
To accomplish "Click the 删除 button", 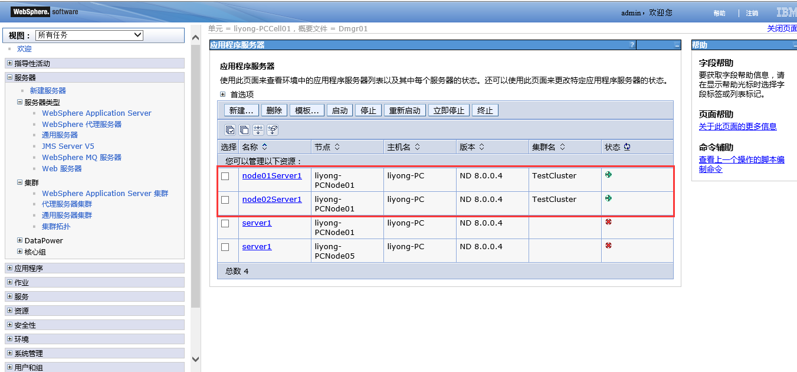I will (x=274, y=110).
